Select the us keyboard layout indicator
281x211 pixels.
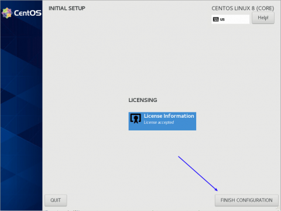pyautogui.click(x=230, y=19)
